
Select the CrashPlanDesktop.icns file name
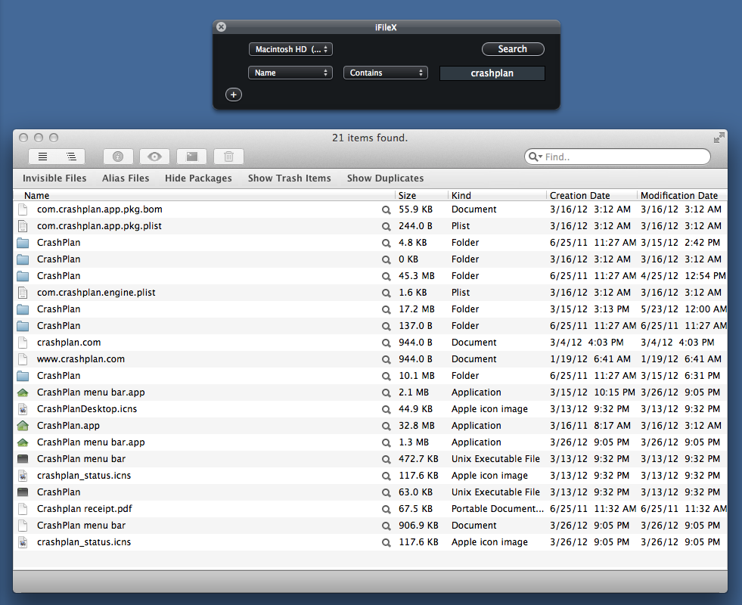87,408
